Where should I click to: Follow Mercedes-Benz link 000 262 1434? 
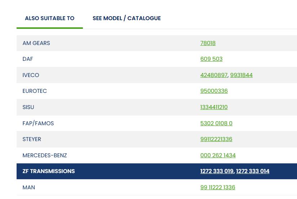pos(218,155)
